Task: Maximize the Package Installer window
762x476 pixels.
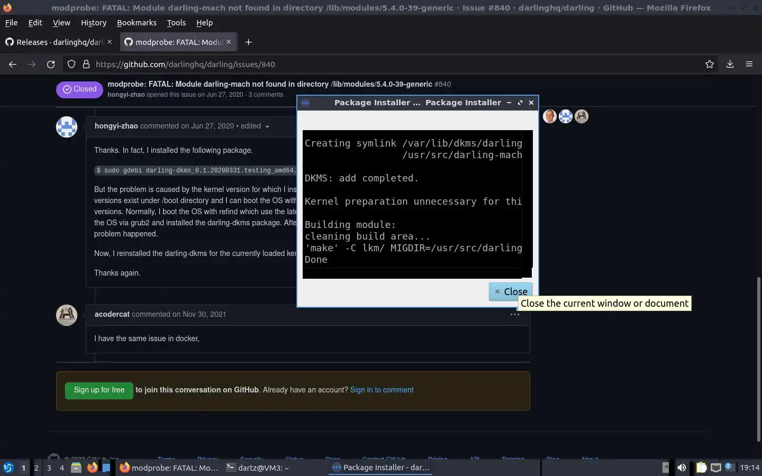Action: point(520,103)
